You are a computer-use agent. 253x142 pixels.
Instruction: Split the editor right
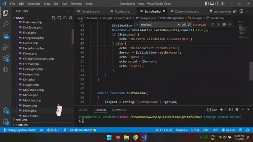241,11
